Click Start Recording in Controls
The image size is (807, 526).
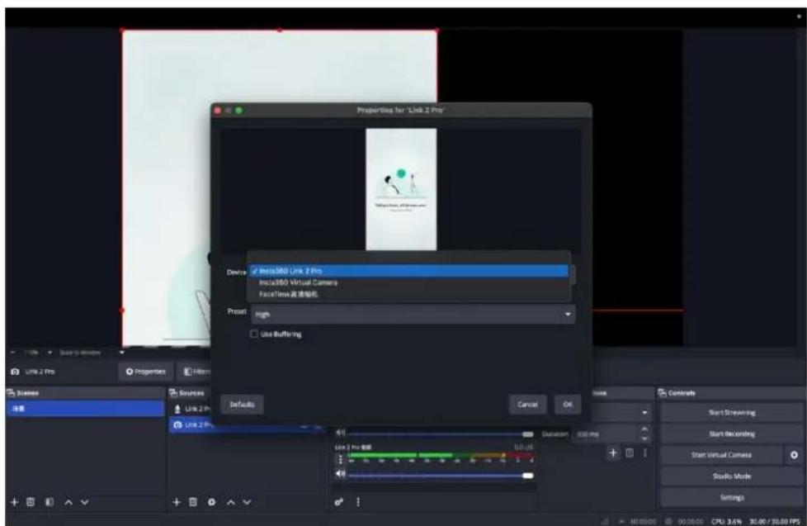click(x=732, y=434)
